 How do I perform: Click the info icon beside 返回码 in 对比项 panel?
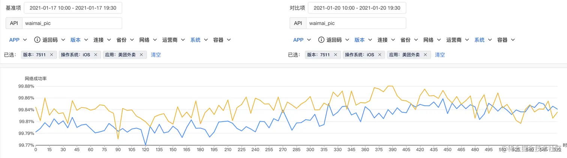[x=321, y=40]
